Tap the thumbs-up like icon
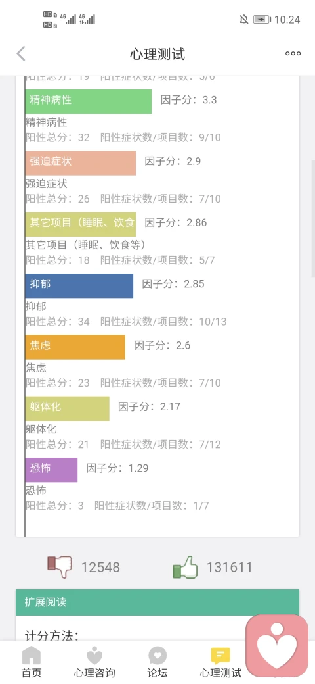This screenshot has width=315, height=684. 185,567
